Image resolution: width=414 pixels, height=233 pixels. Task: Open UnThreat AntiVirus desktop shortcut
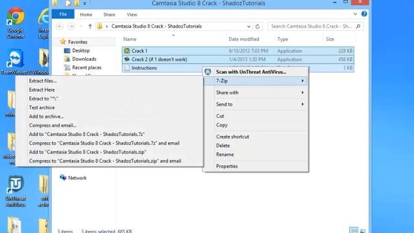click(16, 191)
